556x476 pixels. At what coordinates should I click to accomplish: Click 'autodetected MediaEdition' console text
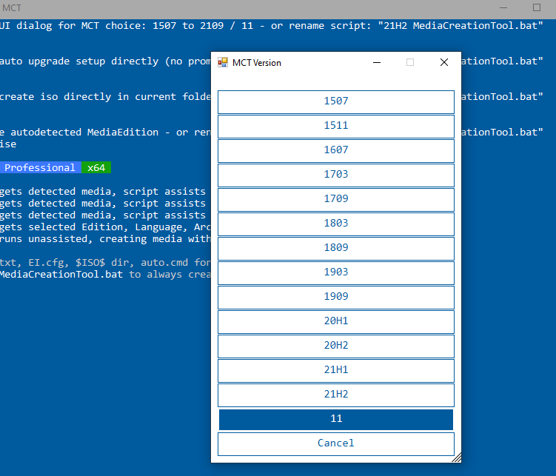[84, 133]
